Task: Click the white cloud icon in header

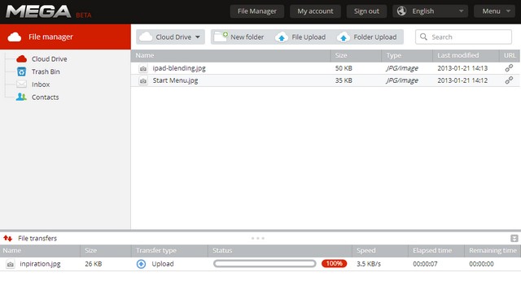Action: [x=15, y=37]
